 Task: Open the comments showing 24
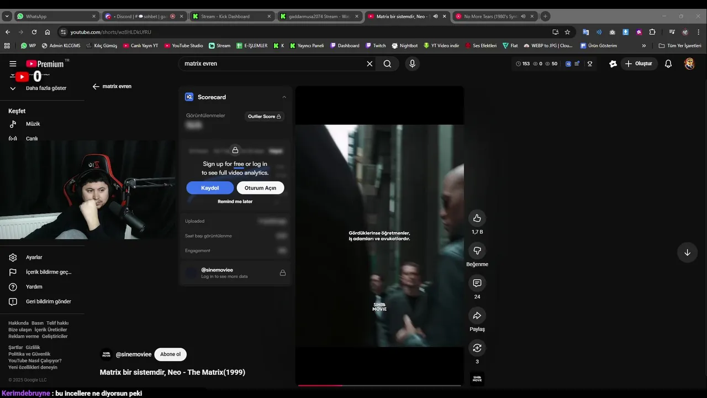point(477,283)
